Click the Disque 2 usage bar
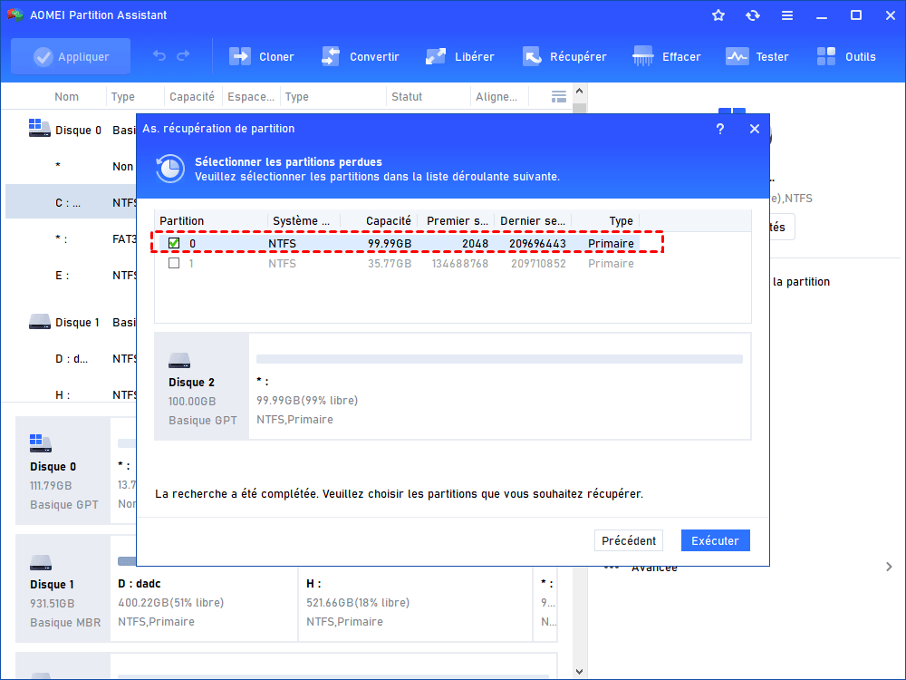Screen dimensions: 906x680 point(499,359)
